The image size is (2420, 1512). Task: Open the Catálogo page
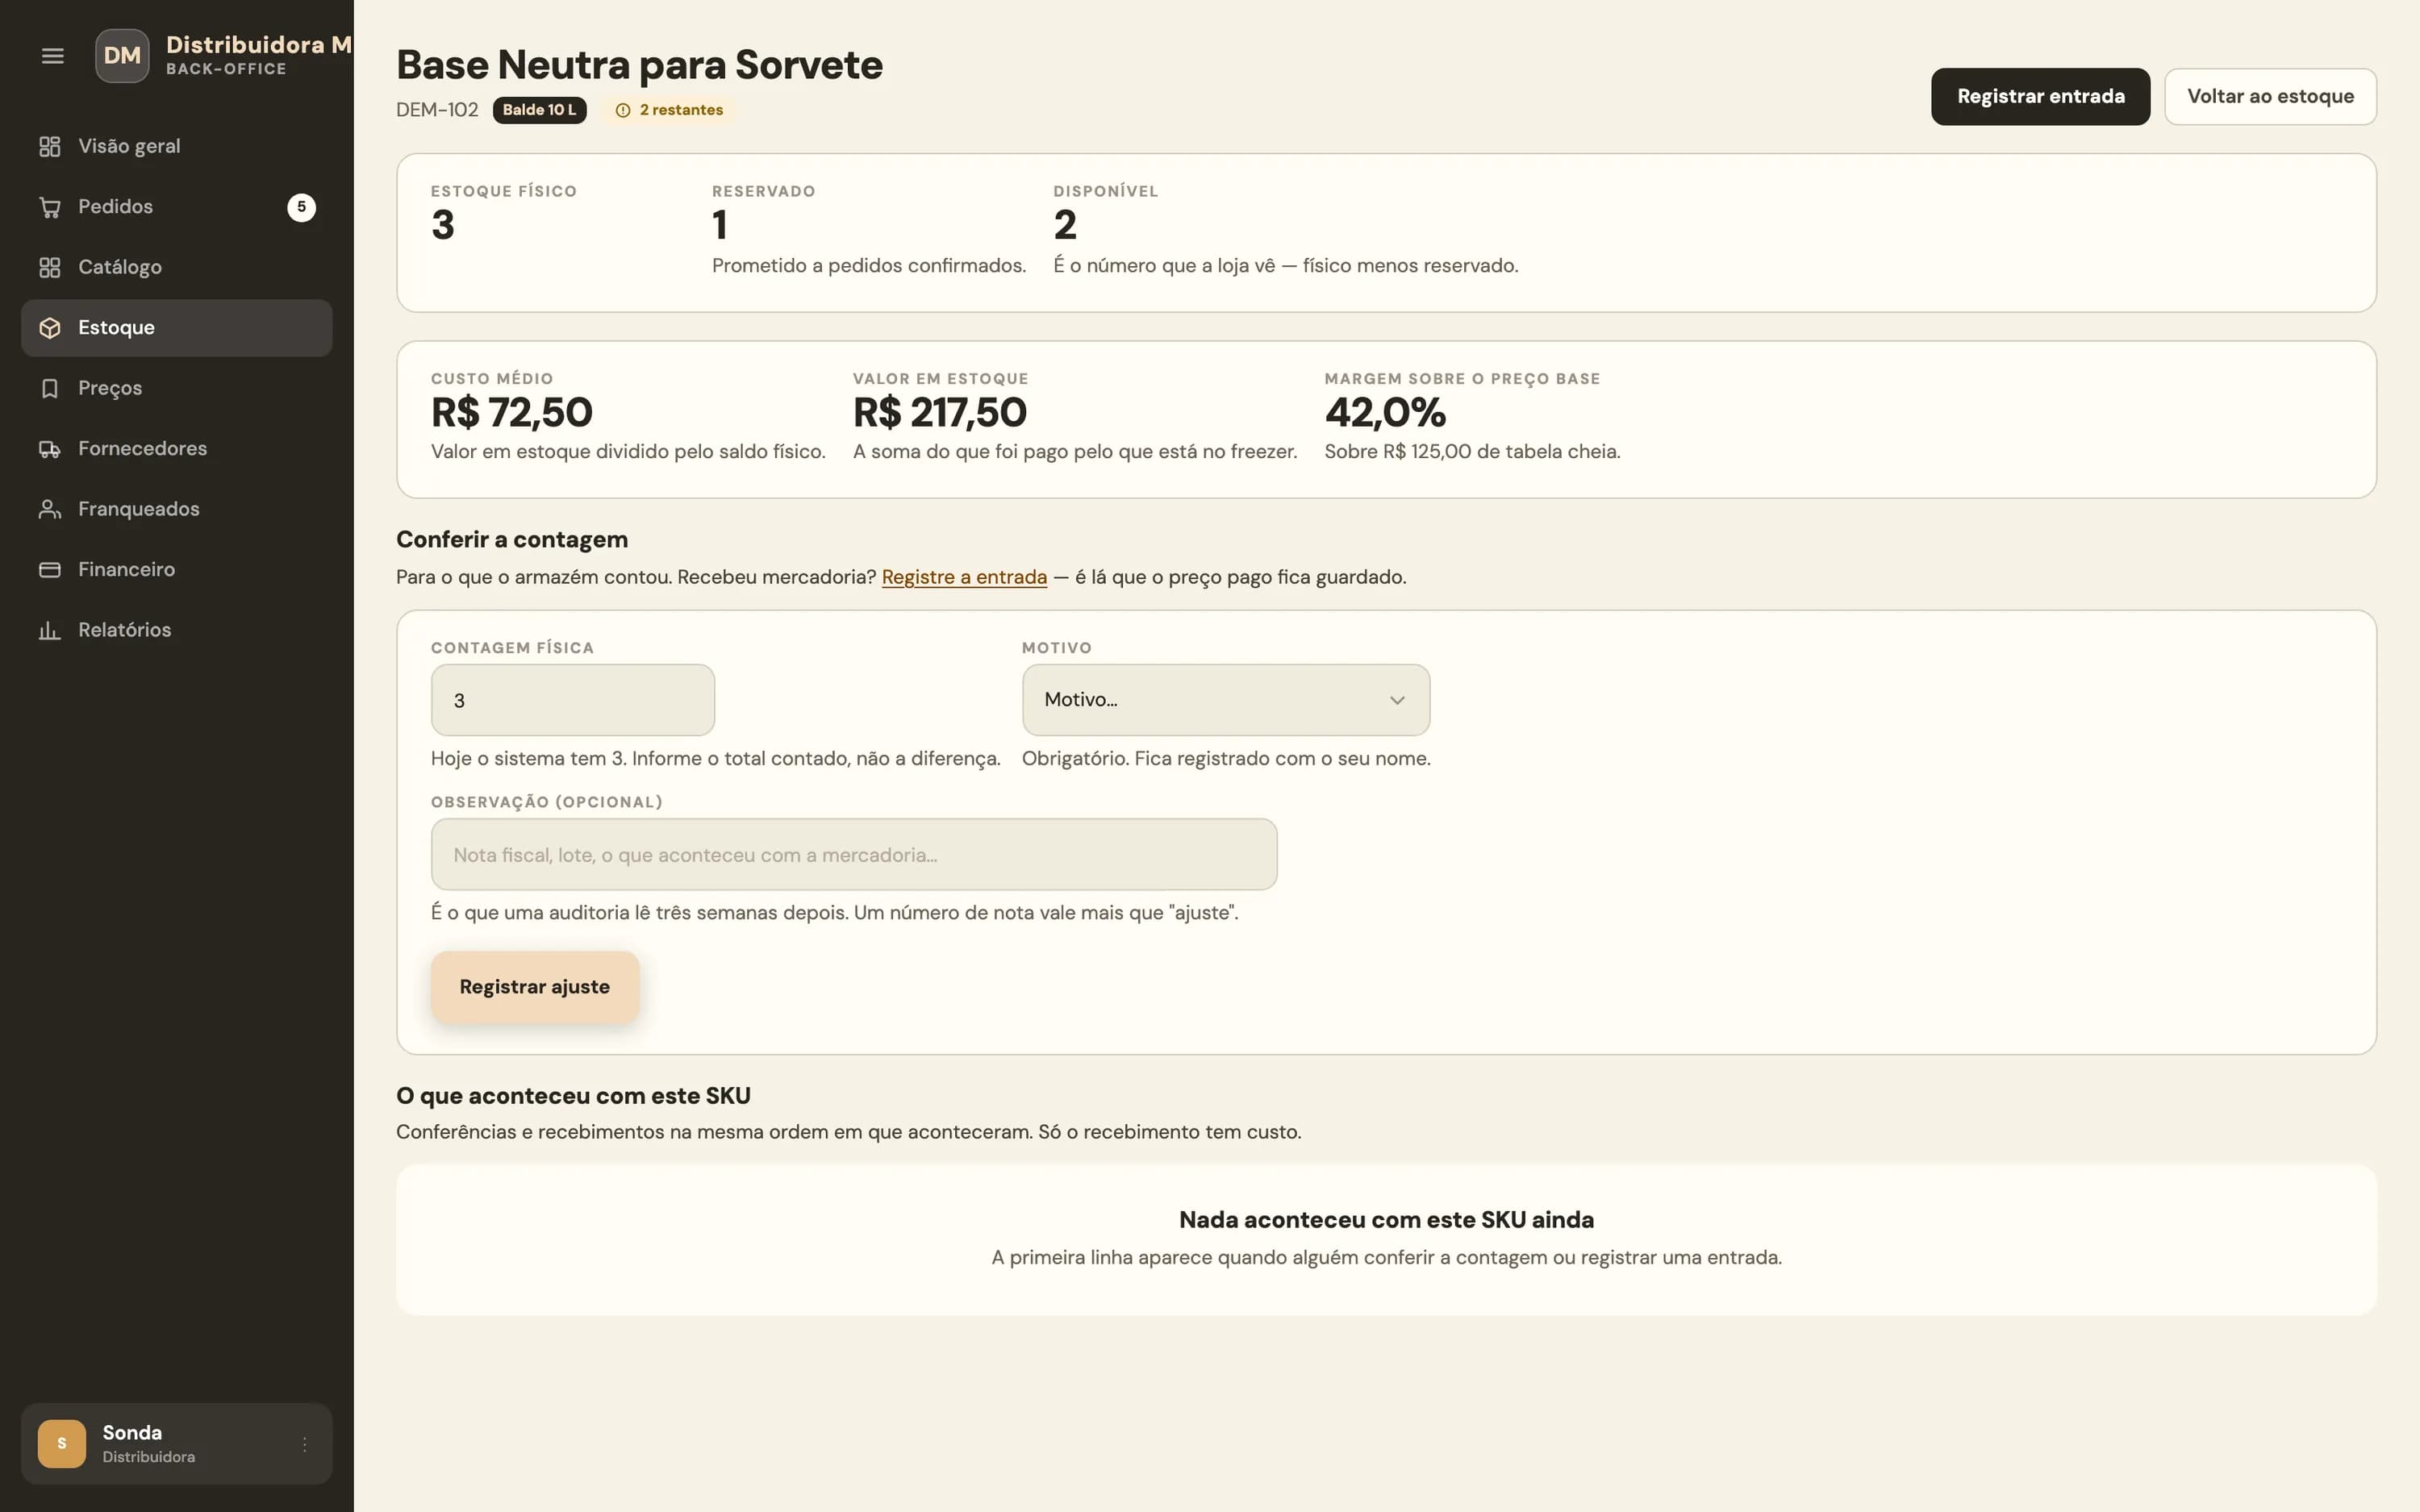click(177, 268)
